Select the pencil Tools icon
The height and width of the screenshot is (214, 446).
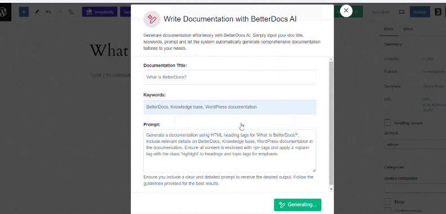pyautogui.click(x=37, y=12)
